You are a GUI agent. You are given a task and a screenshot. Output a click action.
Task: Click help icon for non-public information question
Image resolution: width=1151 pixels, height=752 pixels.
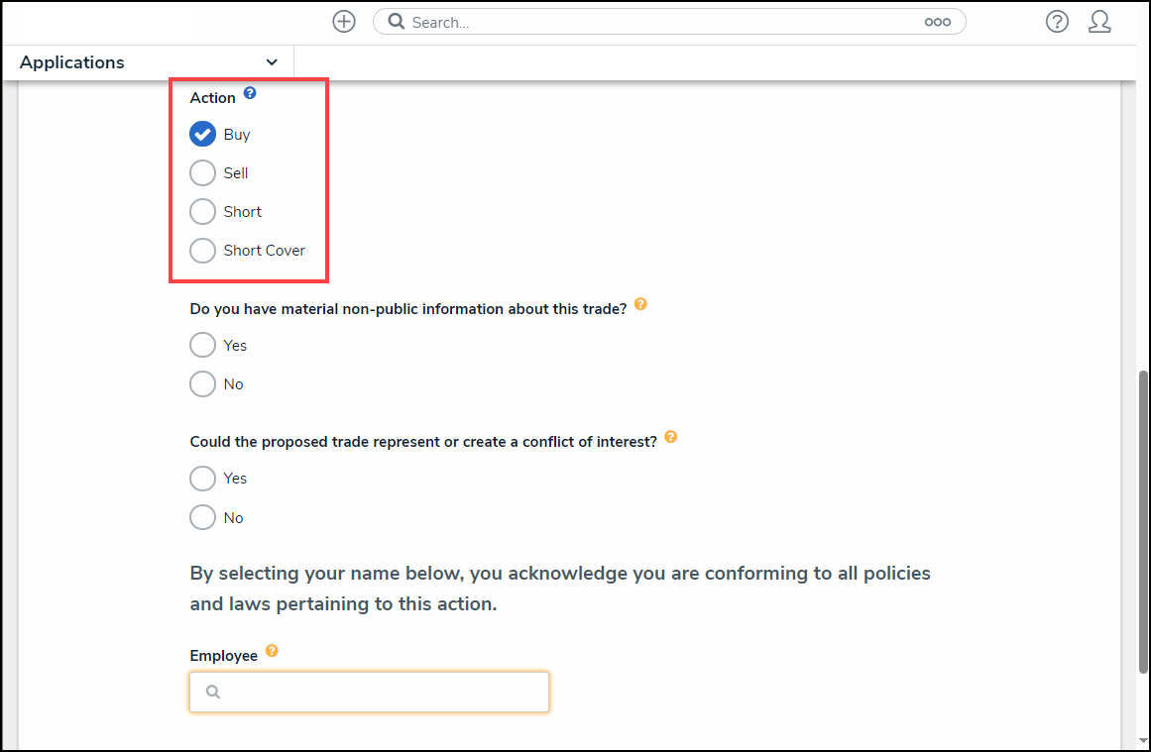click(x=640, y=304)
